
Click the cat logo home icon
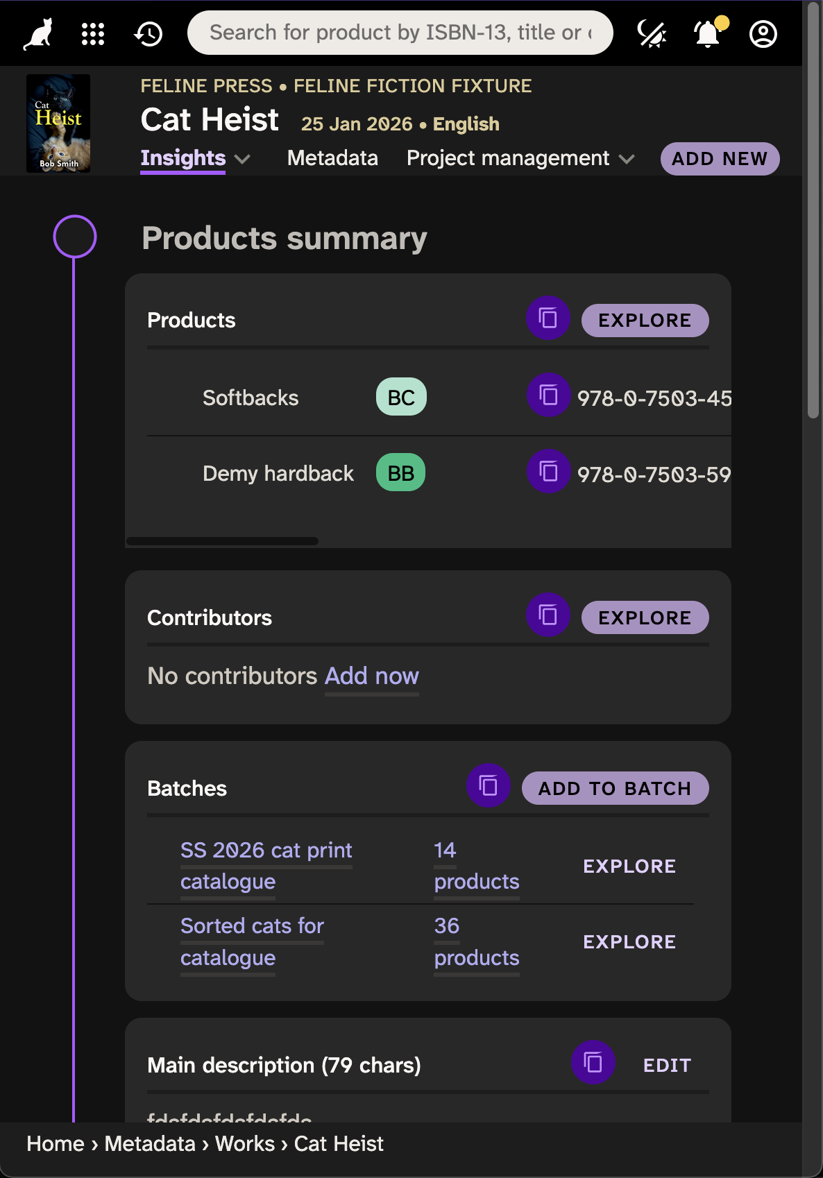(38, 33)
